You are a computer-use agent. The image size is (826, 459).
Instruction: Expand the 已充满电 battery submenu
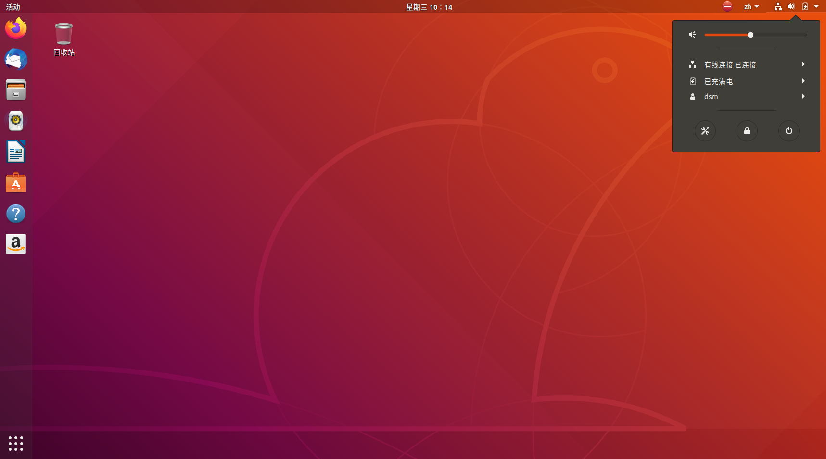pos(746,81)
